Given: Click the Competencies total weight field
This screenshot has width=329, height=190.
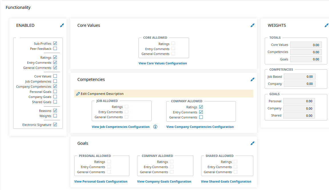Looking at the screenshot, I should pyautogui.click(x=306, y=52).
